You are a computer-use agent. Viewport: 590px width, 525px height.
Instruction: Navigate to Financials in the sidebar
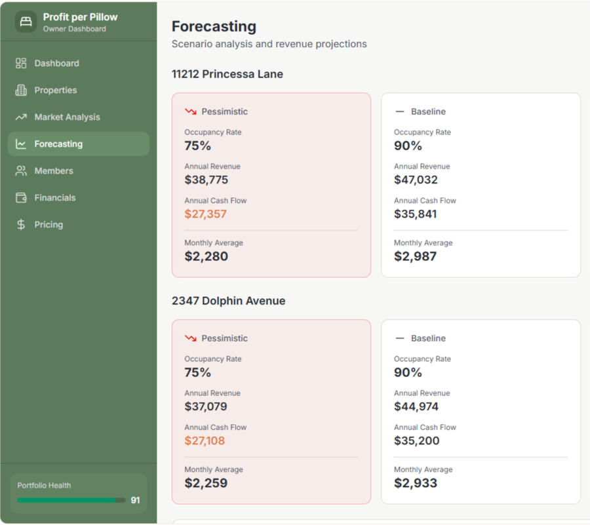point(55,198)
